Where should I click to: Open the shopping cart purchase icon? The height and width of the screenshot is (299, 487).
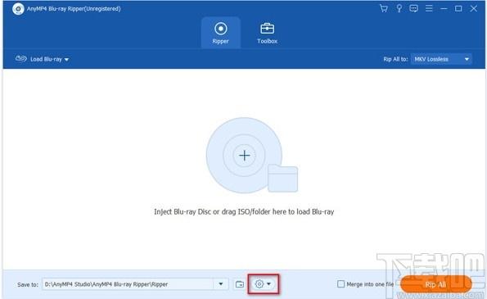click(x=384, y=8)
